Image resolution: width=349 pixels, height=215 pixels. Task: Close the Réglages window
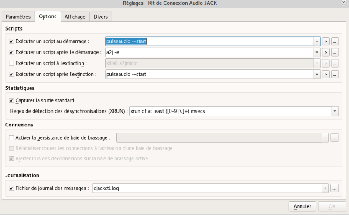tap(345, 3)
